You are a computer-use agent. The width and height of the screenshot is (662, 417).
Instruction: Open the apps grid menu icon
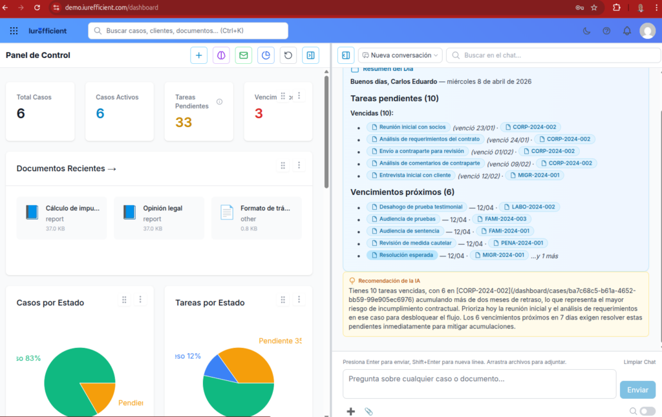[14, 31]
